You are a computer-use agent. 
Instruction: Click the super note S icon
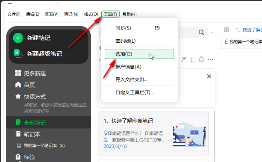[x=18, y=53]
